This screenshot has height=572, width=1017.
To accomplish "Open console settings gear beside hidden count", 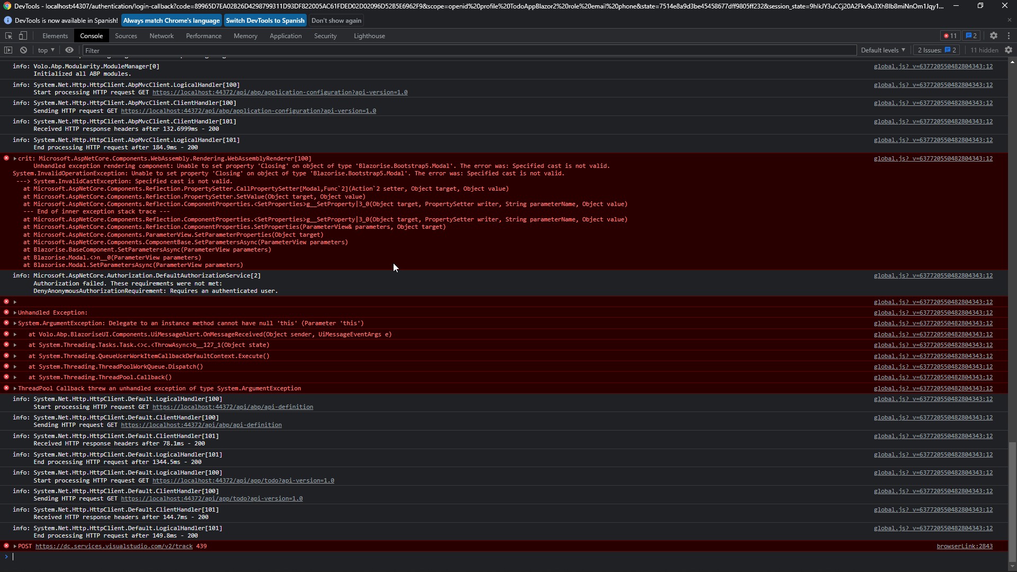I will (x=1009, y=50).
